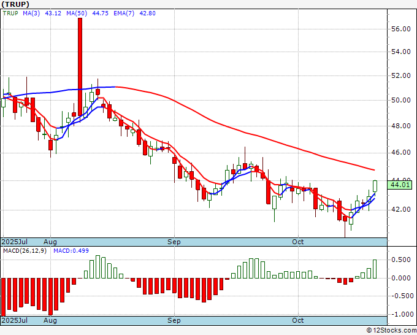
Task: Click the 48.00 price axis label
Action: 401,126
